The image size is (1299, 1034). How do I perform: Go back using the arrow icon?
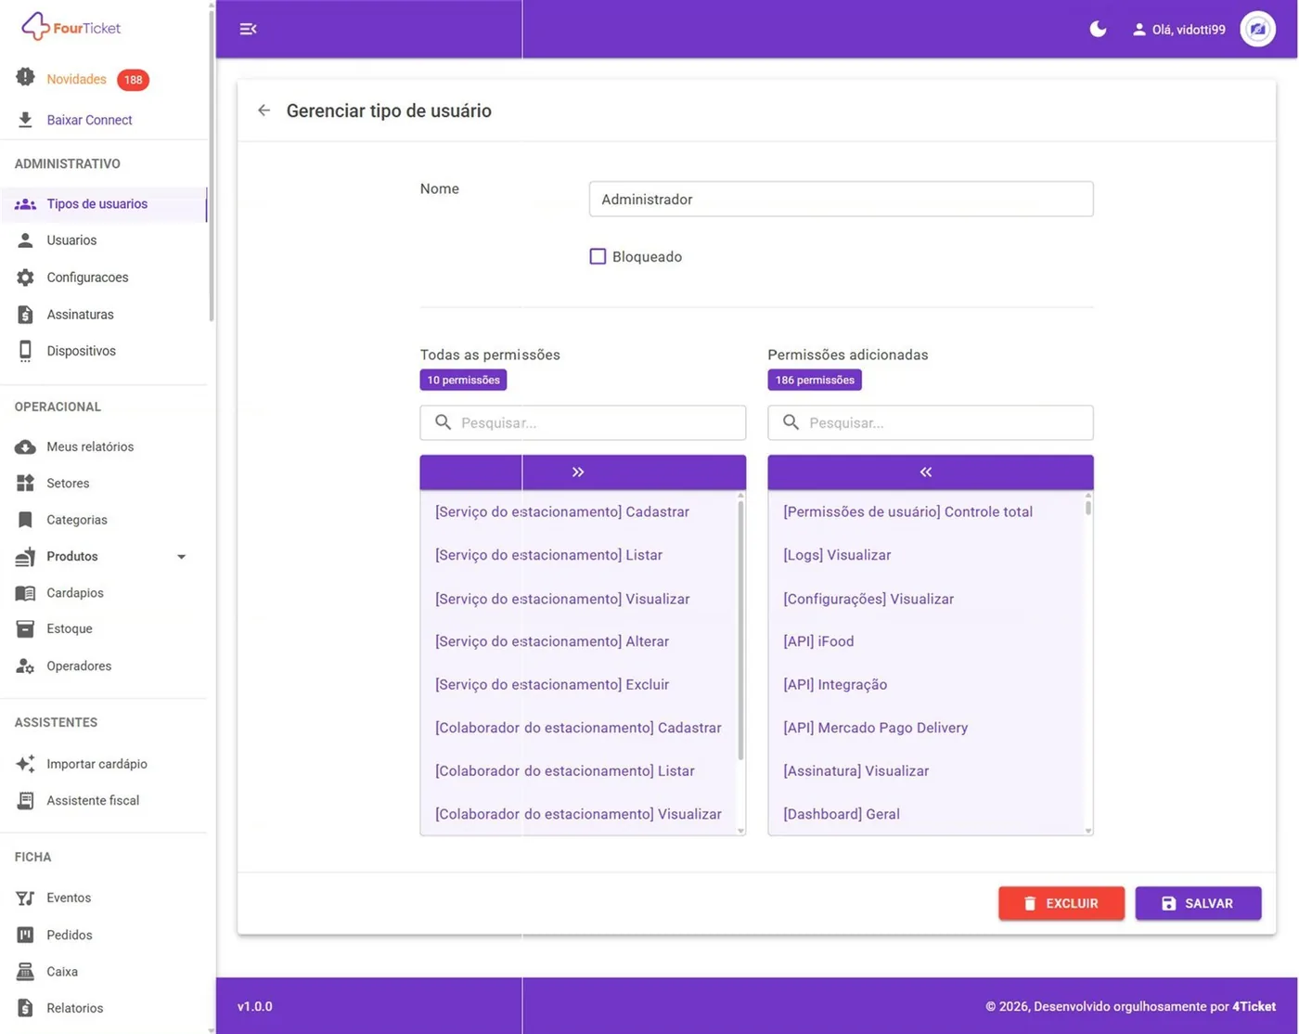(264, 110)
